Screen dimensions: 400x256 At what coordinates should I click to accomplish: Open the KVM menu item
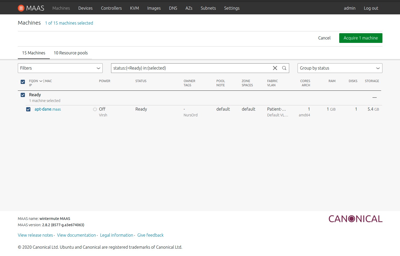[x=134, y=8]
